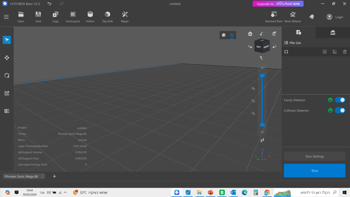Activate the Select tool in left sidebar
This screenshot has height=197, width=350.
point(7,40)
